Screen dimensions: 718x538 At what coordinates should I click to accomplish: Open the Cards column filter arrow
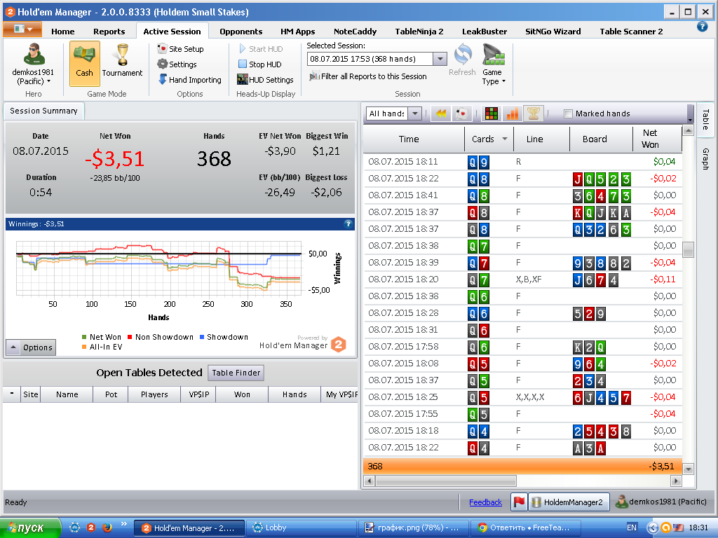(505, 139)
